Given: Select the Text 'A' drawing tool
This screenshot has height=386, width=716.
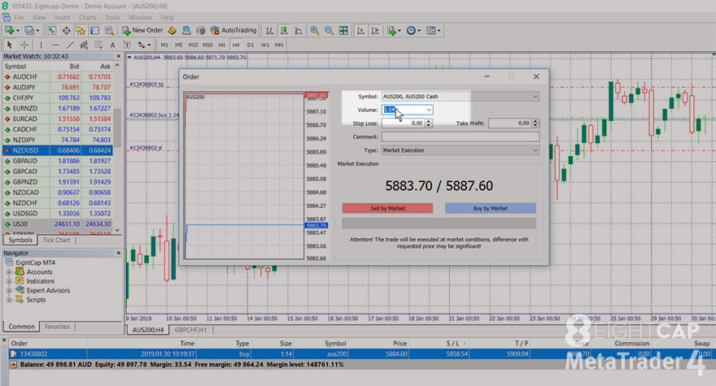Looking at the screenshot, I should pos(112,45).
